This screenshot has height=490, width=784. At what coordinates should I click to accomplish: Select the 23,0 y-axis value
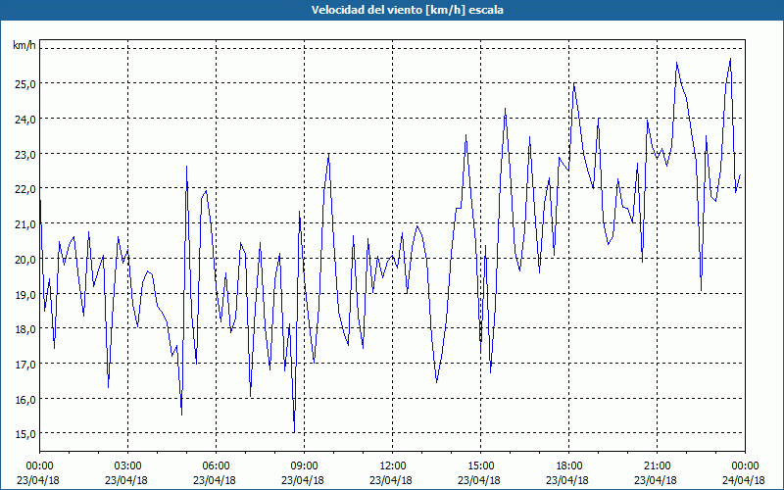[24, 154]
